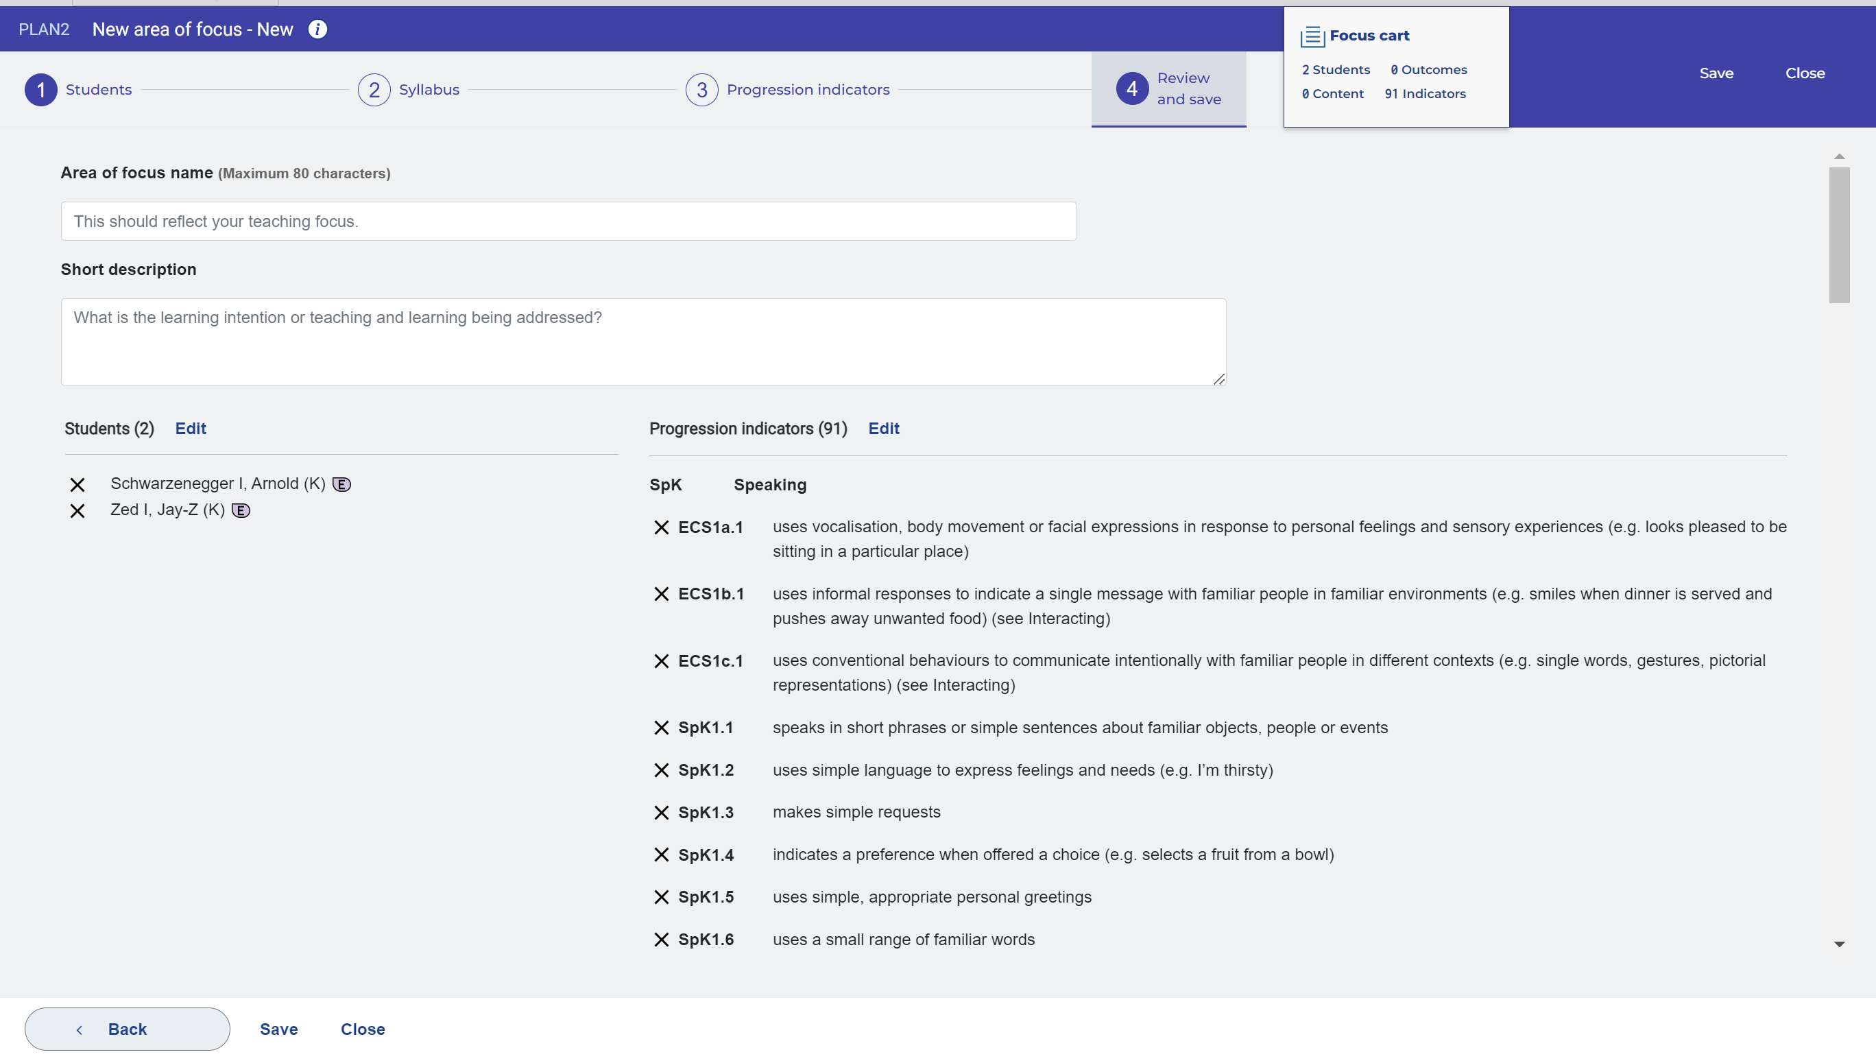Remove indicator ECS1a.1 from list
This screenshot has width=1876, height=1061.
pyautogui.click(x=661, y=527)
